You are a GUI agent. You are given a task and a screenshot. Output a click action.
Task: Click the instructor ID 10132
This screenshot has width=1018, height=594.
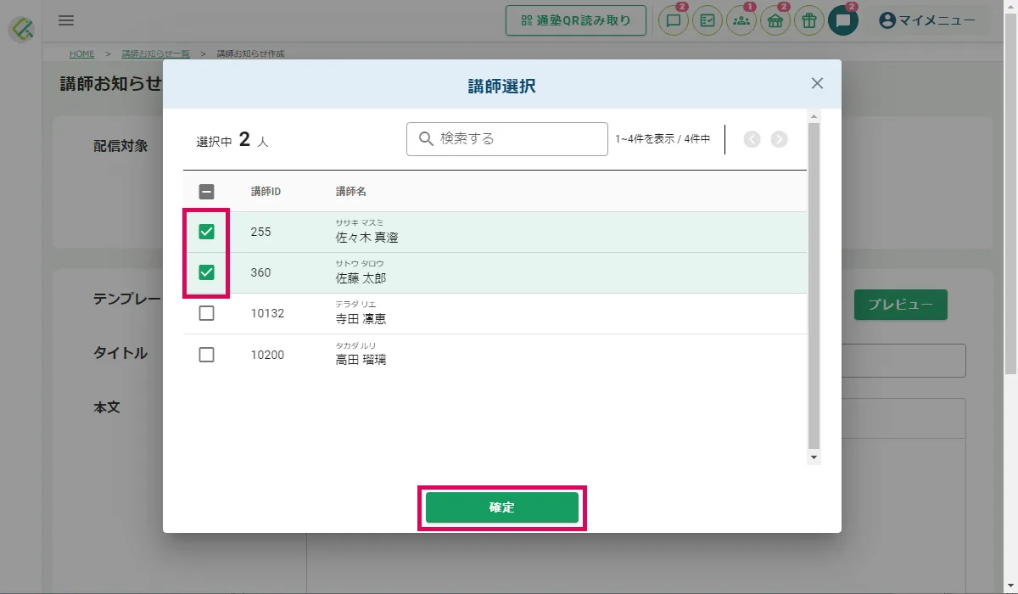point(267,313)
